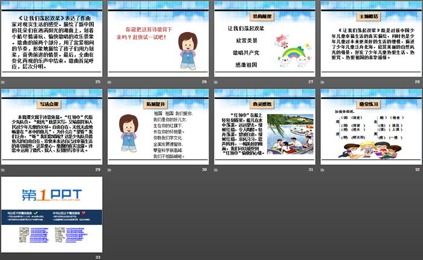Click the animation star under slide 28
This screenshot has height=260, width=423.
tap(325, 81)
